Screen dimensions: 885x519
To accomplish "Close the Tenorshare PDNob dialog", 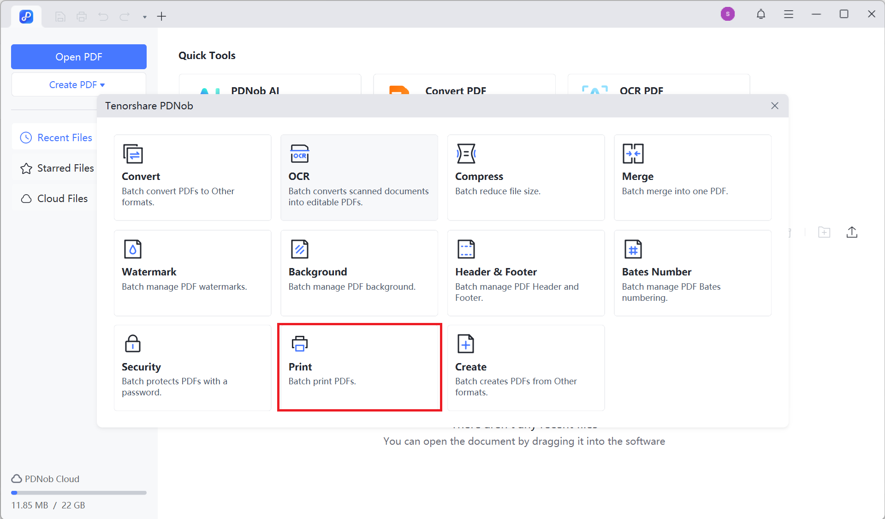I will (774, 106).
